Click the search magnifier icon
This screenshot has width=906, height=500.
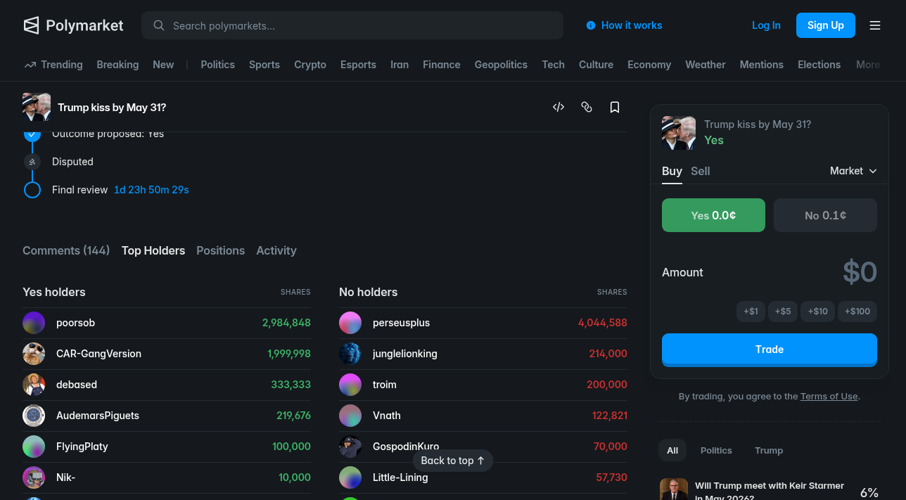click(x=159, y=25)
